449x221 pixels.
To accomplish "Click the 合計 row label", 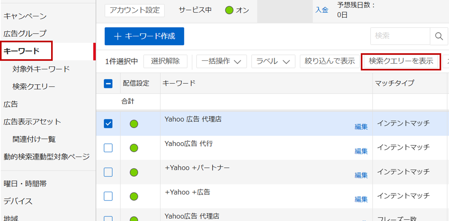I will pos(128,101).
